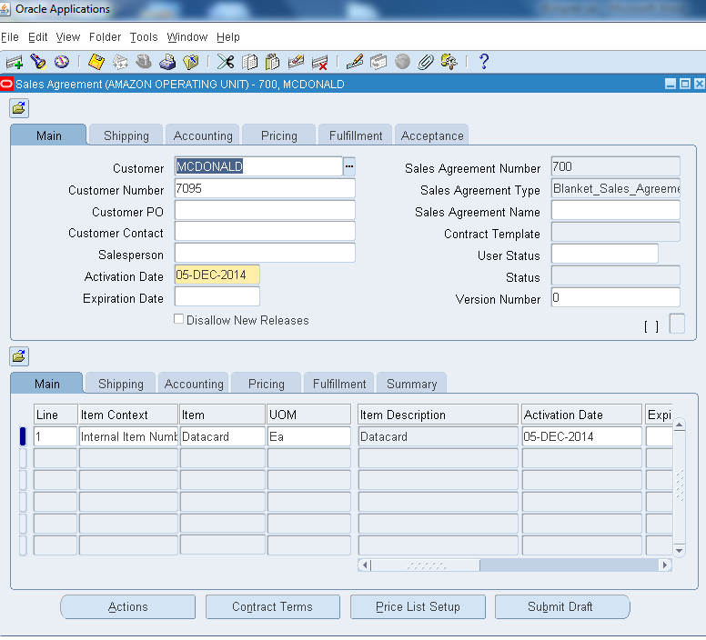Open the lines Fulfillment tab
706x640 pixels.
pyautogui.click(x=339, y=384)
